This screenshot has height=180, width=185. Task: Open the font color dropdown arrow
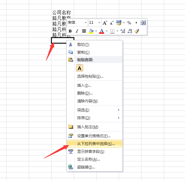[x=107, y=31]
